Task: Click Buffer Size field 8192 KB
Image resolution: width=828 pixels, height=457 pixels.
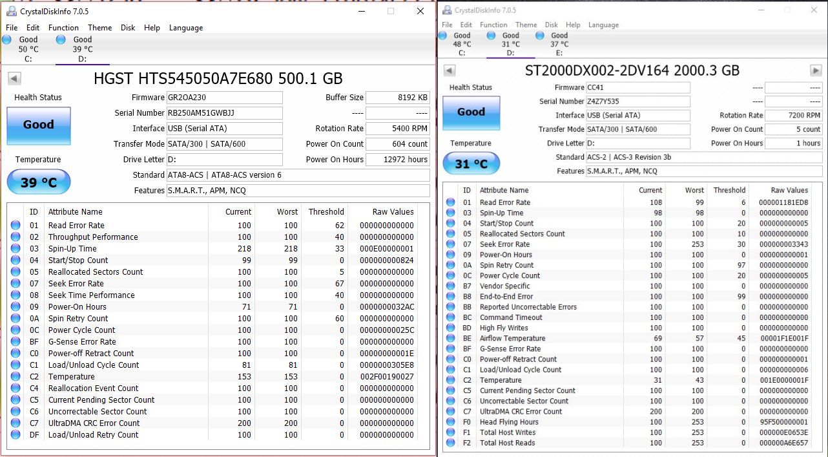Action: 398,98
